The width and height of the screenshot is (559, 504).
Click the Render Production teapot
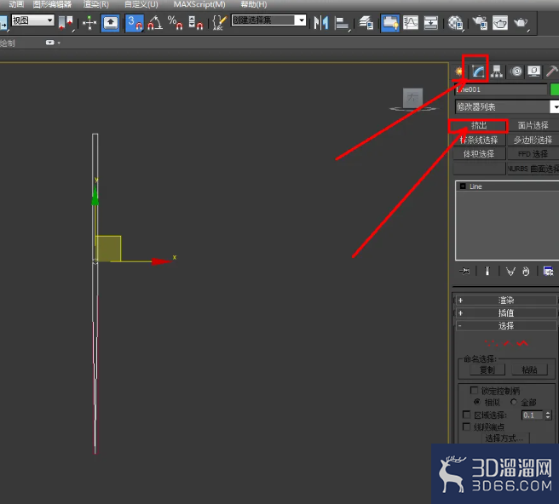pos(521,23)
